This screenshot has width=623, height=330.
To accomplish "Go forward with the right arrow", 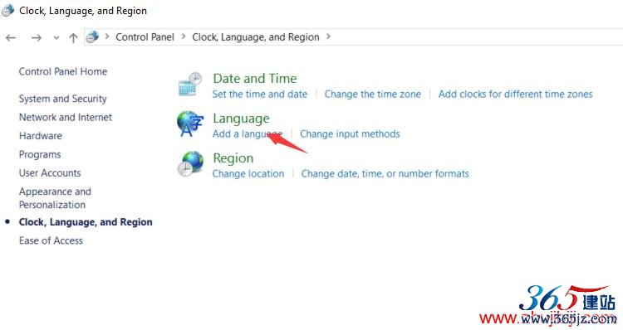I will 37,37.
